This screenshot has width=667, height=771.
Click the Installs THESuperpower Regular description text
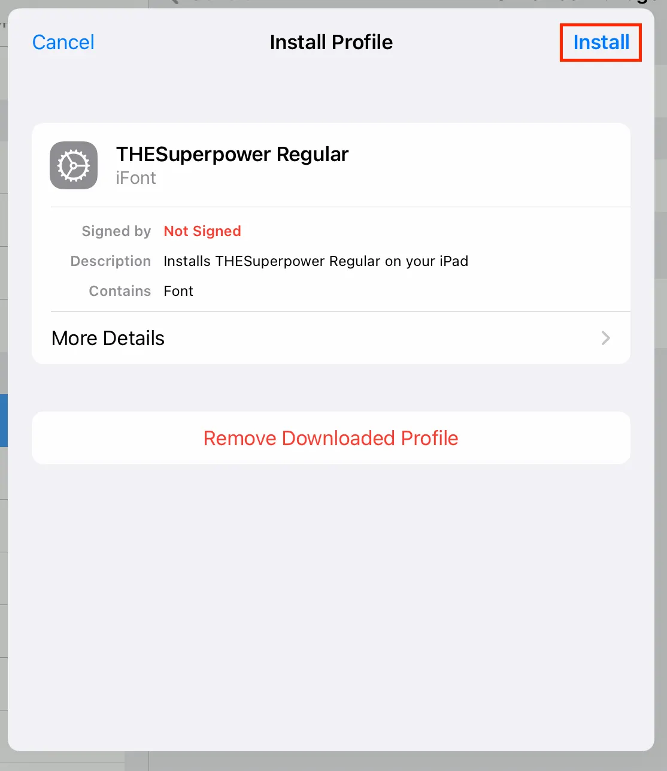(316, 261)
